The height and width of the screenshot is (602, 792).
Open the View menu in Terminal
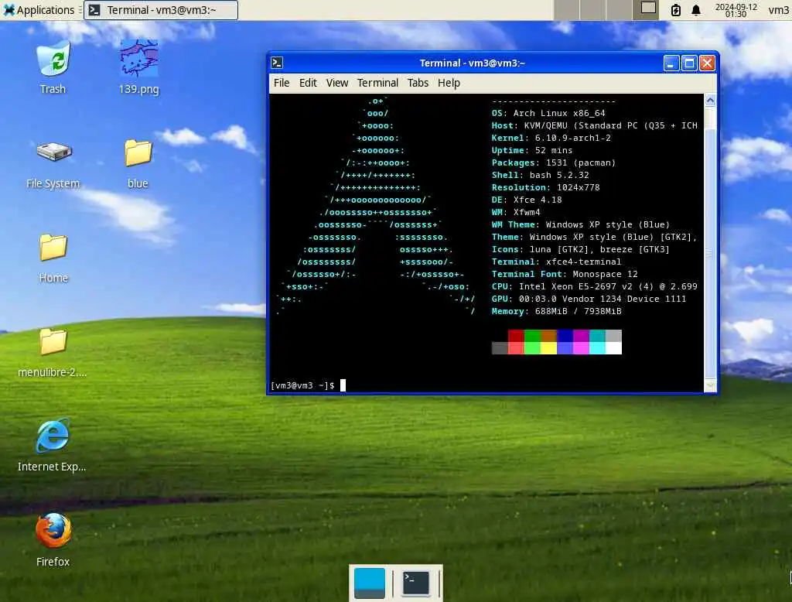(x=337, y=83)
